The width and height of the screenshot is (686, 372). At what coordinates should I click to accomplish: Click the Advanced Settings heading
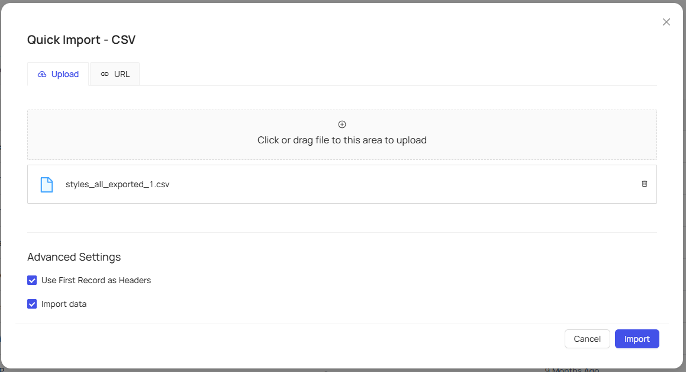(x=74, y=257)
